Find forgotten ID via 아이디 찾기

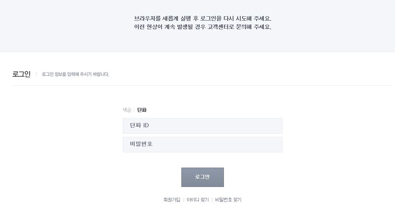coord(198,199)
